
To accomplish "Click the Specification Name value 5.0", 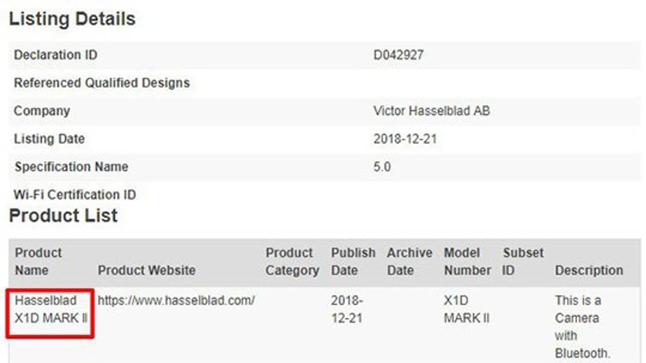I will 382,167.
